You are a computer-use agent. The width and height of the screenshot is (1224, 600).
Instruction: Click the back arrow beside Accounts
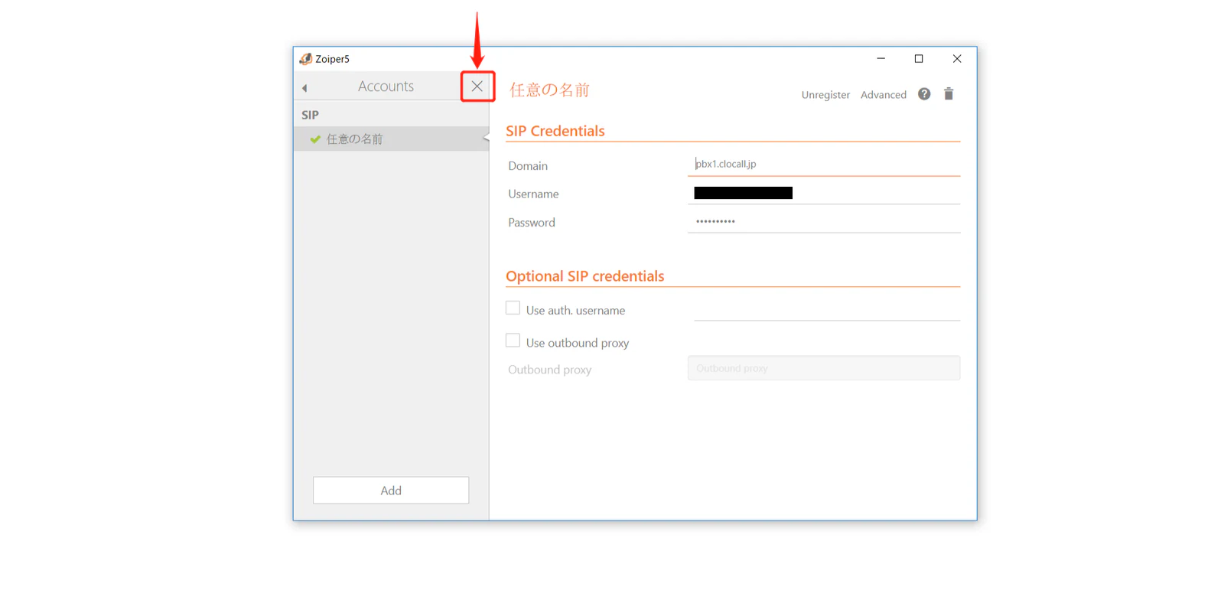tap(304, 88)
